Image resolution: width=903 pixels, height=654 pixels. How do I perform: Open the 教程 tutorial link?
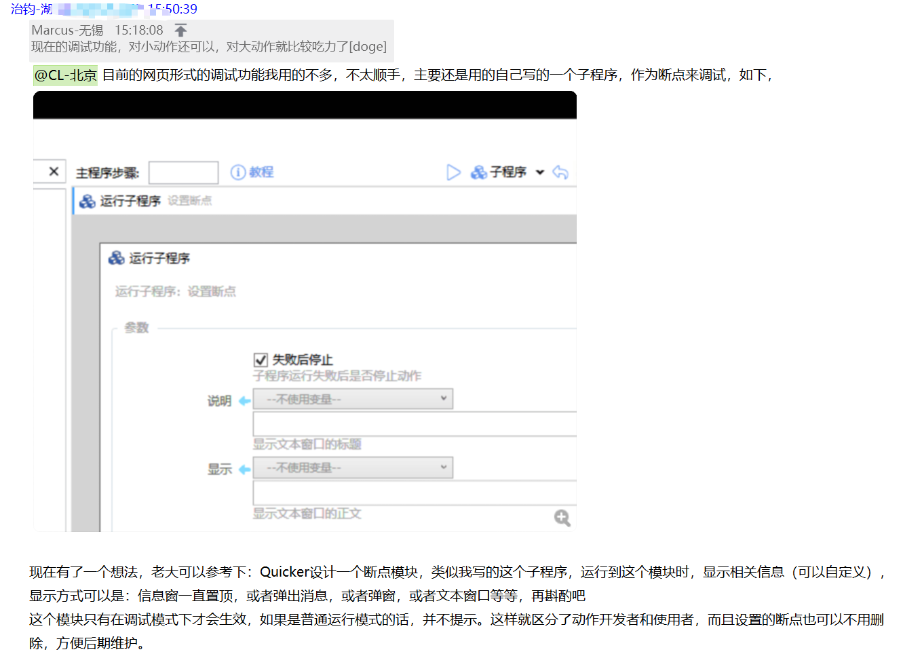click(261, 172)
